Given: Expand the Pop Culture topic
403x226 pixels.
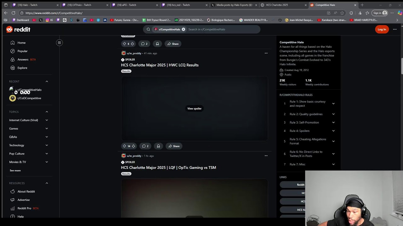Looking at the screenshot, I should click(x=47, y=153).
